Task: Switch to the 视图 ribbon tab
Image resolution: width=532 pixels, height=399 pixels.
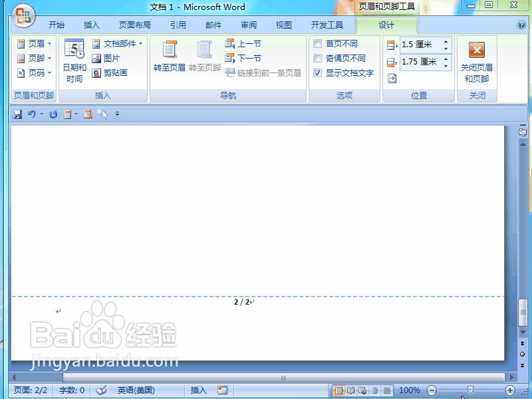Action: pyautogui.click(x=283, y=25)
